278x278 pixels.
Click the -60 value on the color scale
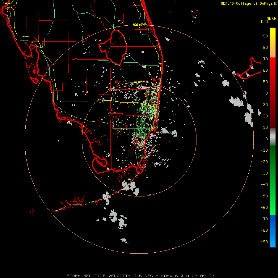pyautogui.click(x=264, y=208)
